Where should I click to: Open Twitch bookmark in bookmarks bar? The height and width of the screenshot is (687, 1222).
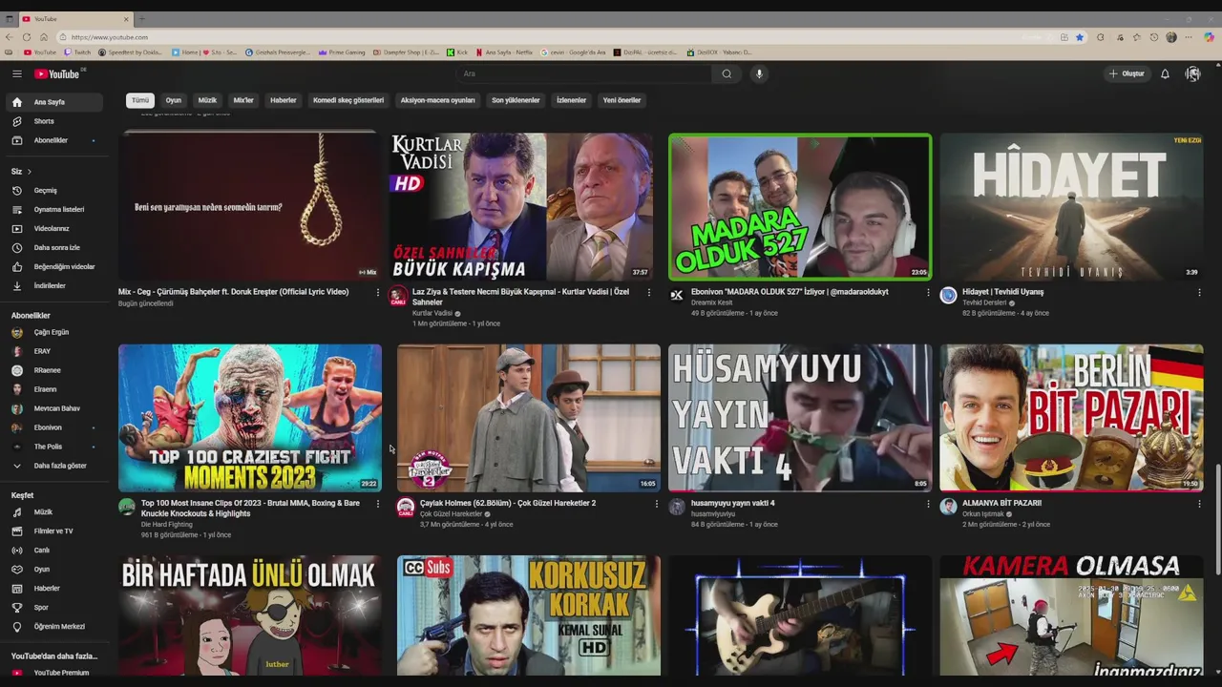coord(78,52)
